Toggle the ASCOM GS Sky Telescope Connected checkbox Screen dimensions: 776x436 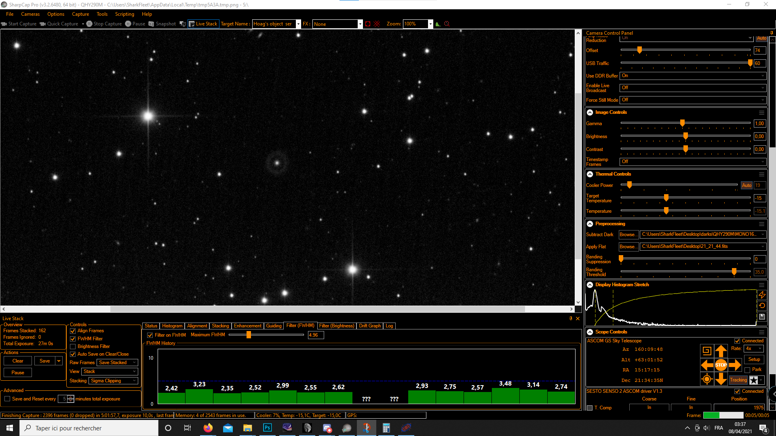[737, 341]
